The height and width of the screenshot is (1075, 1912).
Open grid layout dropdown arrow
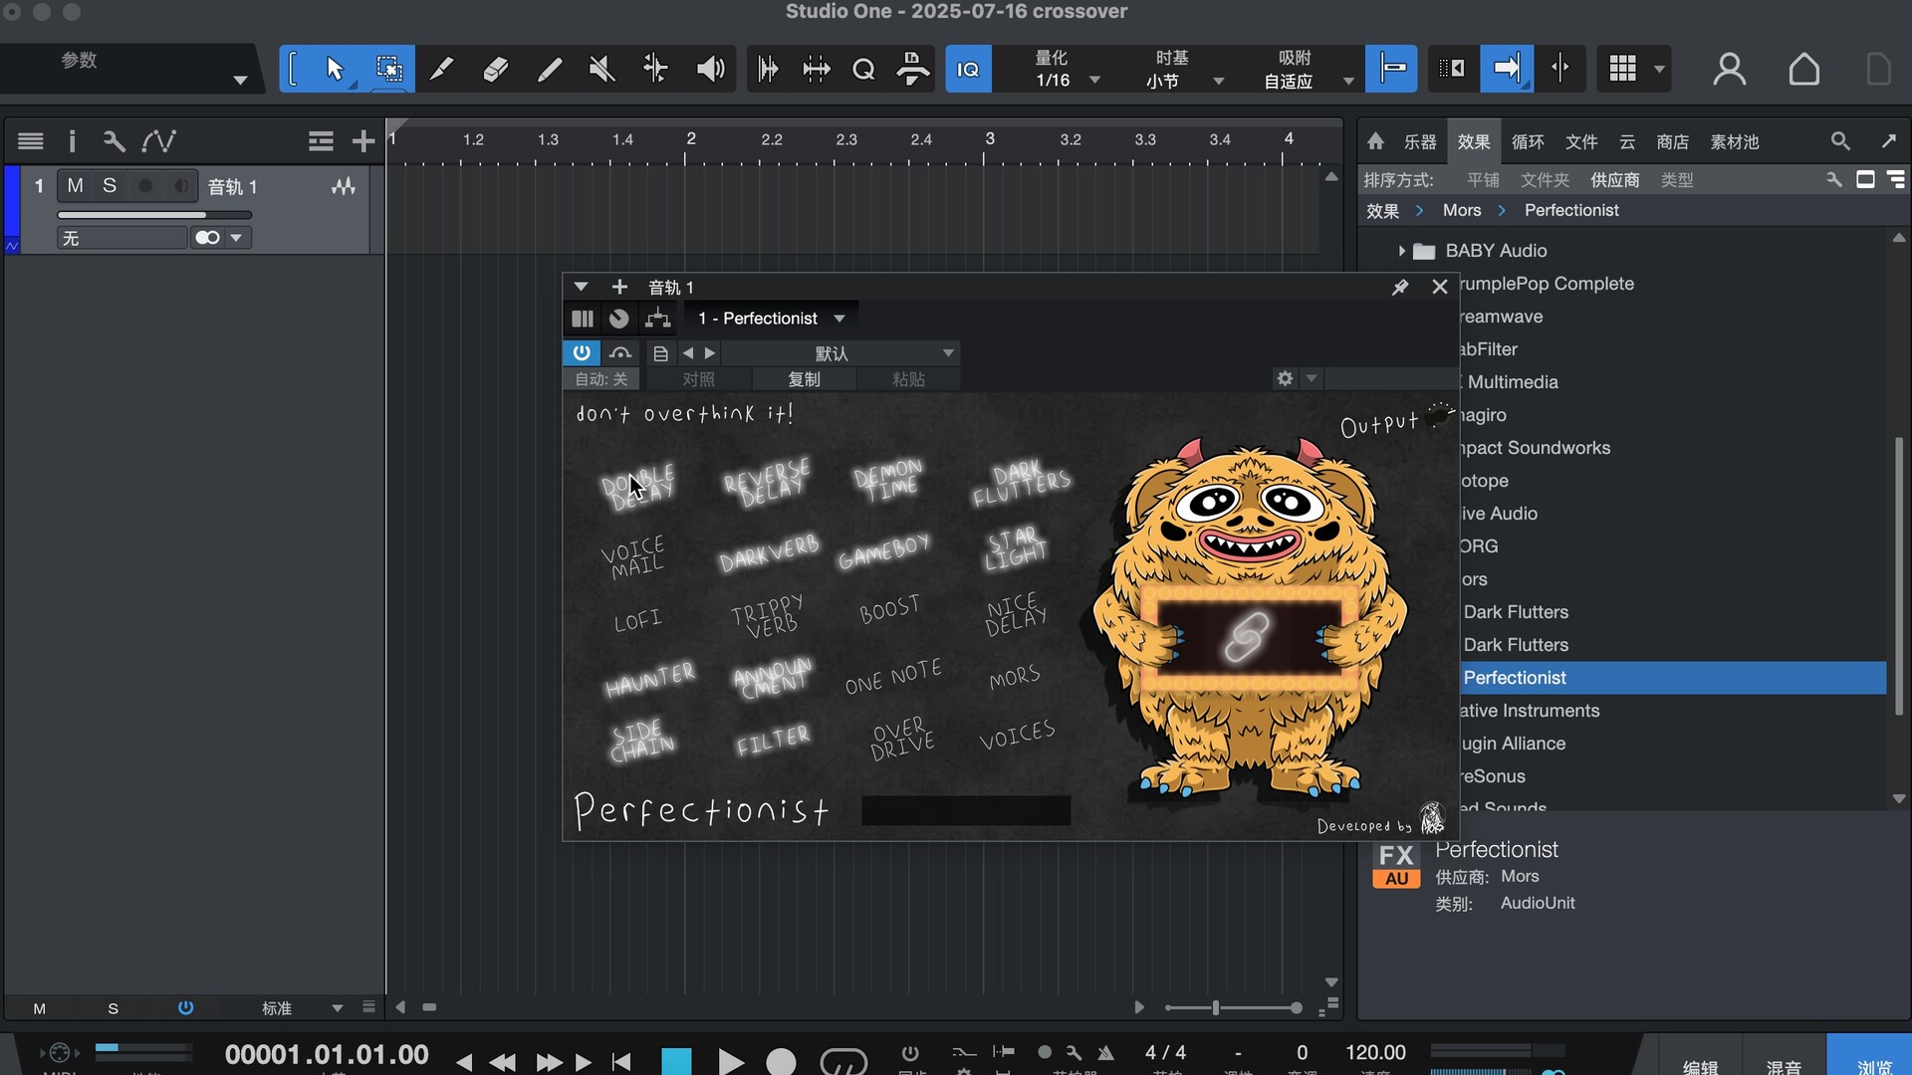click(1659, 69)
